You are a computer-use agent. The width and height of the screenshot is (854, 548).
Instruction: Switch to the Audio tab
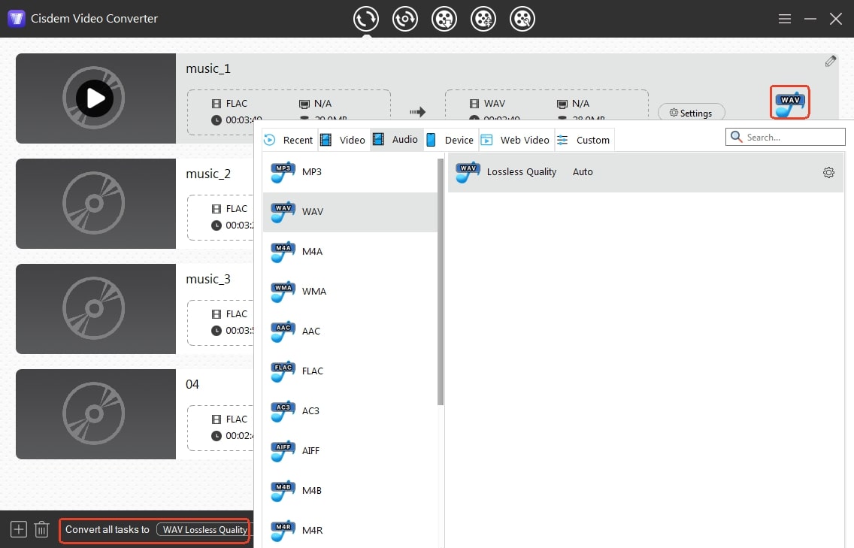click(x=396, y=140)
